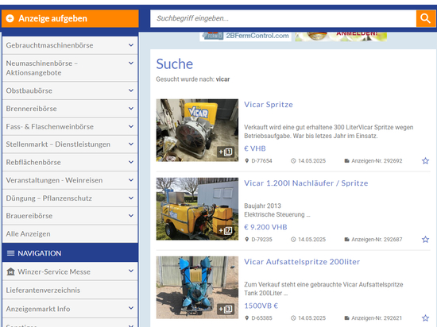437x327 pixels.
Task: Click the plus icon in Anzeige aufgeben
Action: pos(10,18)
